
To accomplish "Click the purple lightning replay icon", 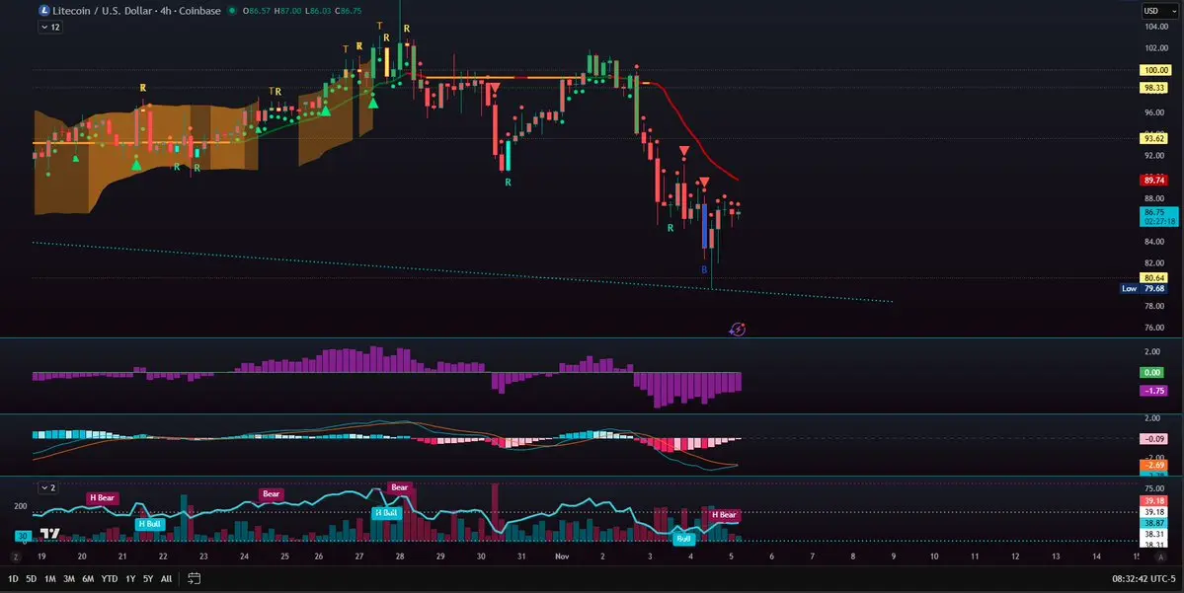I will coord(738,329).
